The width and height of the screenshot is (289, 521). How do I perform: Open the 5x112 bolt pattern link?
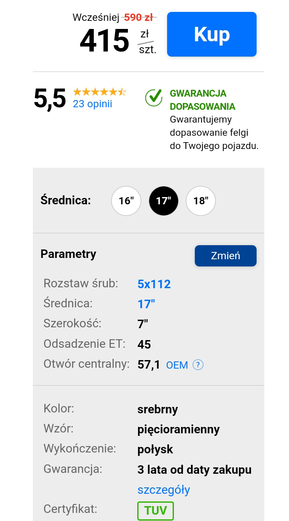point(154,284)
